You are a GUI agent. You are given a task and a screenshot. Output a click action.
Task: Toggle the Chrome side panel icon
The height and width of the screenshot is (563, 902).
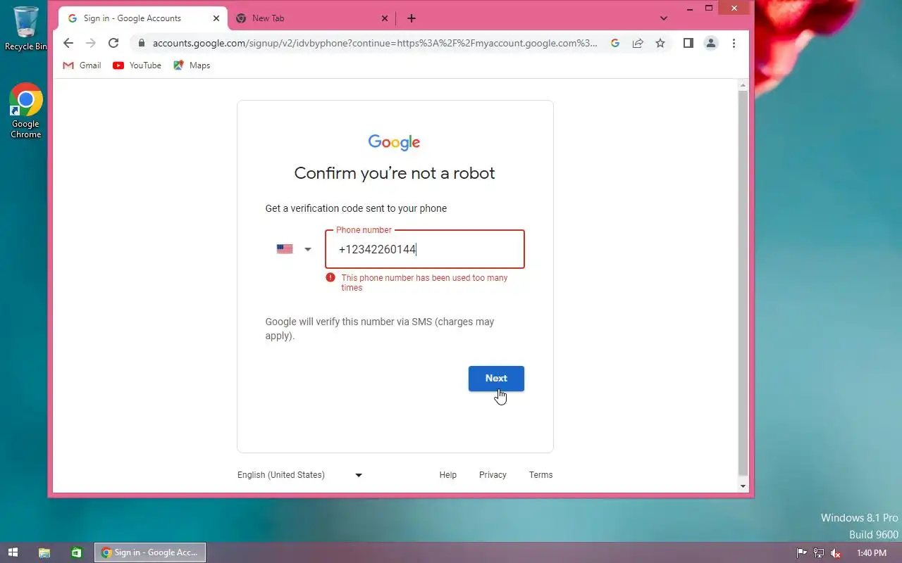[688, 43]
